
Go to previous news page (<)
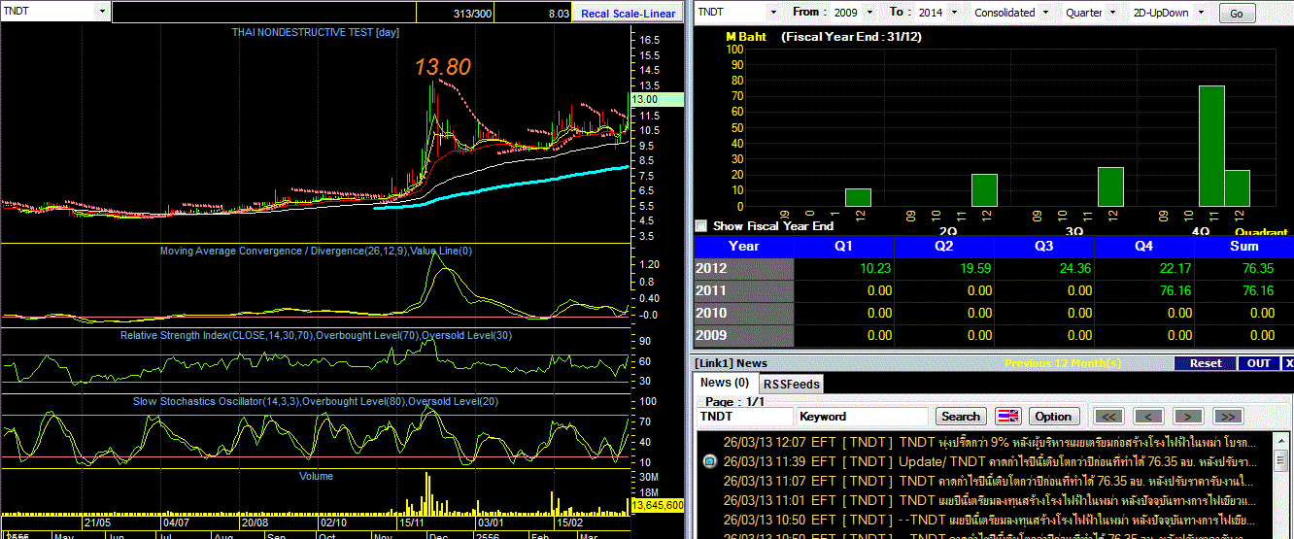(x=1147, y=416)
